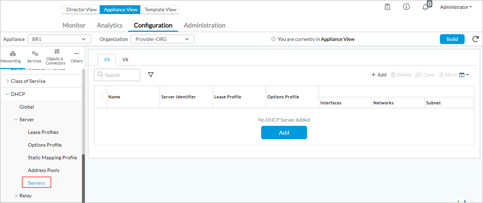Open the Services gear icon tab
483x203 pixels.
[x=34, y=57]
